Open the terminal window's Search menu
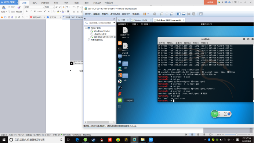The image size is (254, 143). (x=187, y=43)
